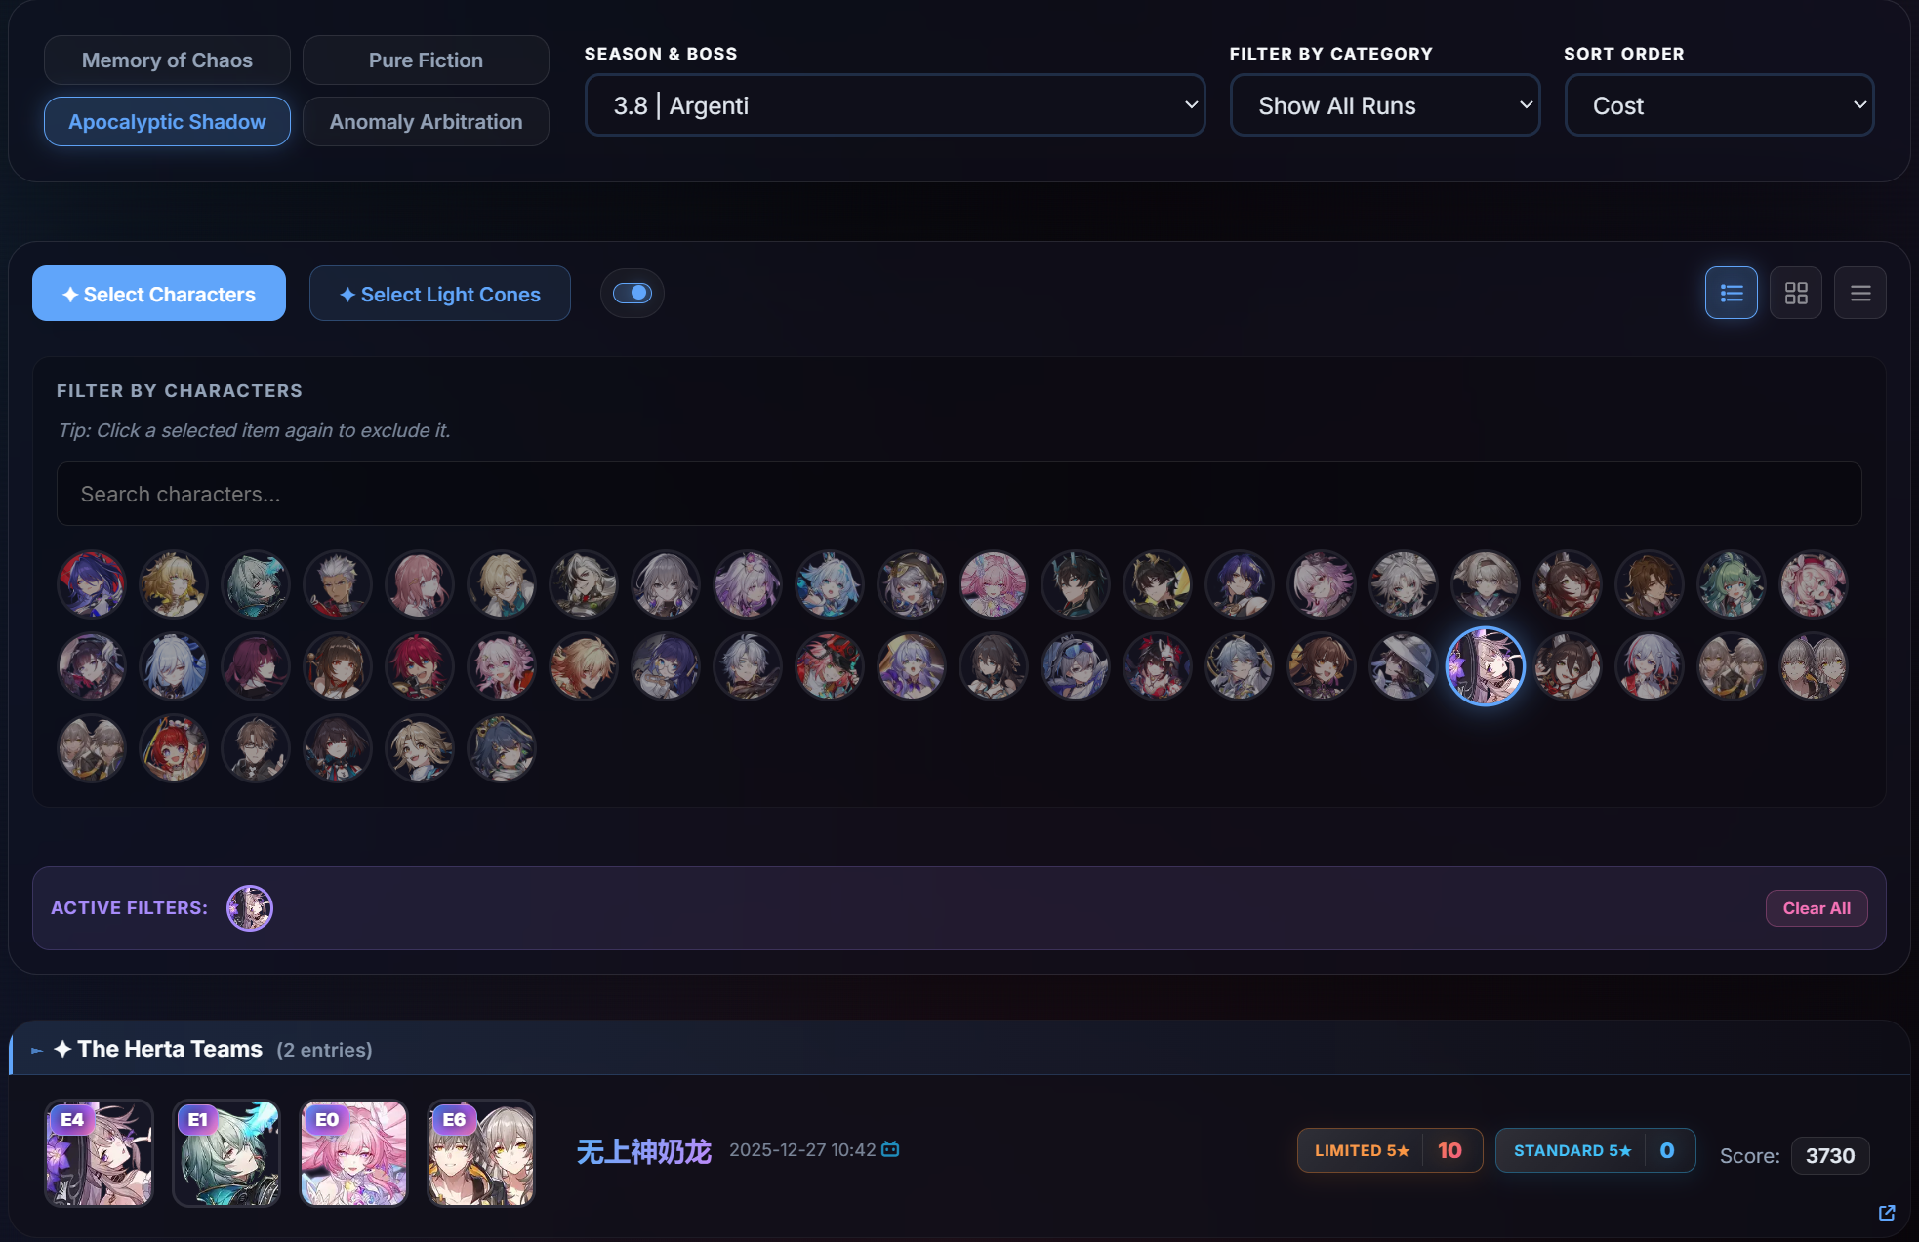
Task: Switch to Pure Fiction tab
Action: tap(426, 60)
